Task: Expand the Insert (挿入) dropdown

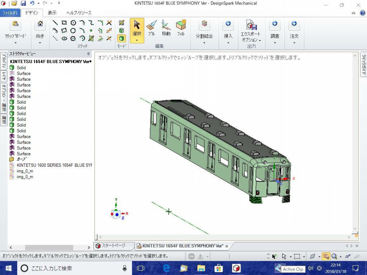Action: (228, 43)
